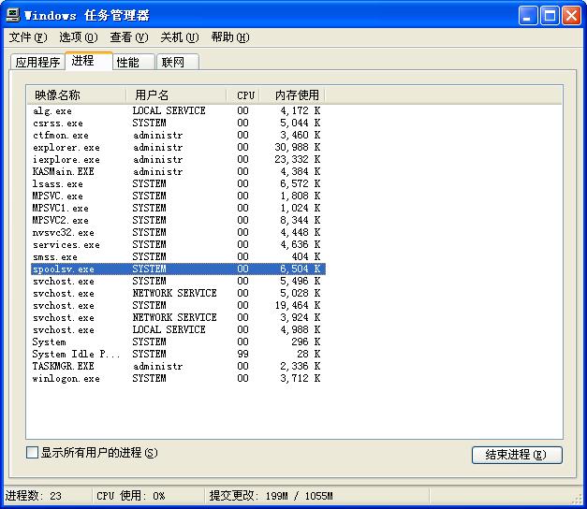Click the 30,988 K memory value

coord(298,147)
